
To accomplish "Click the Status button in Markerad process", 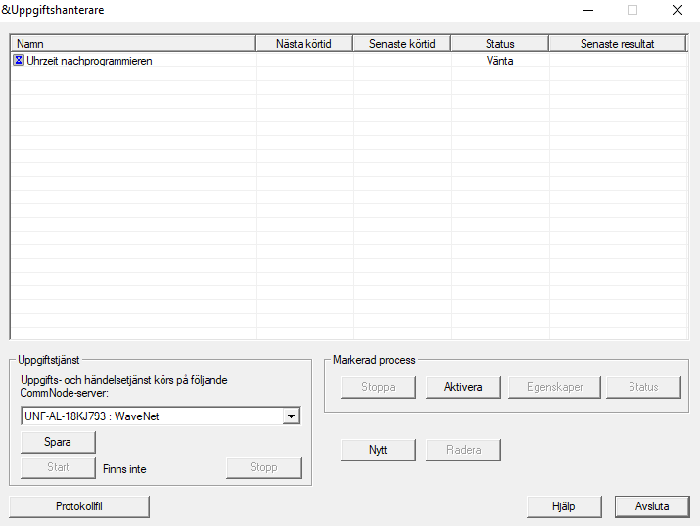I will pyautogui.click(x=643, y=387).
